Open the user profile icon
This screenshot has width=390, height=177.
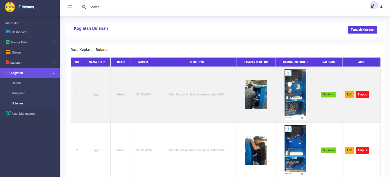pyautogui.click(x=381, y=7)
